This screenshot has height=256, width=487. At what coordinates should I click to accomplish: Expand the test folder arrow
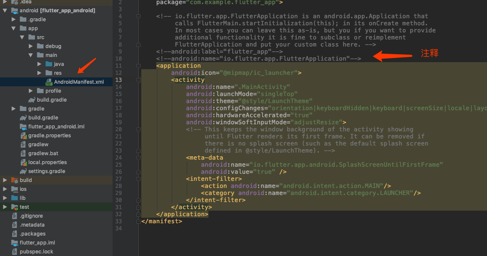pos(5,207)
